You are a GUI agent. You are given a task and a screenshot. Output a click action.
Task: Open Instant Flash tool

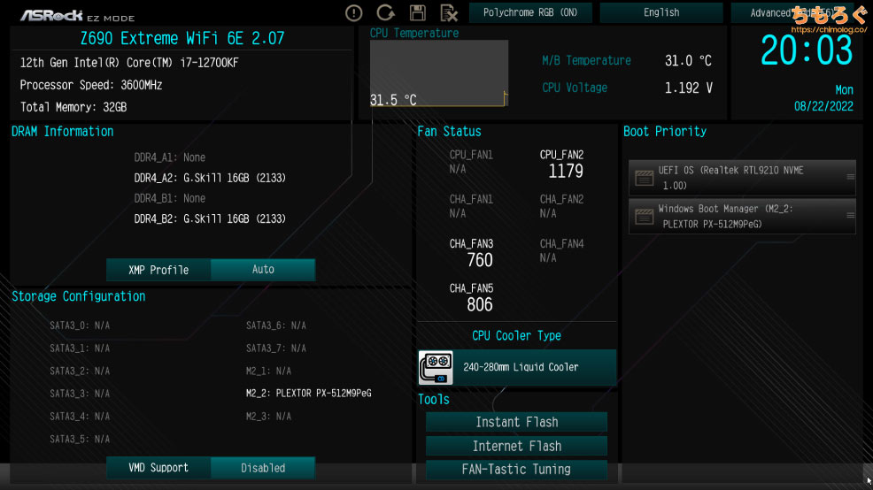tap(517, 422)
